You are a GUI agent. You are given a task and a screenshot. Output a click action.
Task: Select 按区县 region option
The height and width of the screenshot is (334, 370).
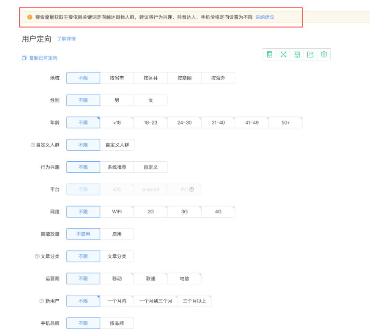(x=151, y=78)
